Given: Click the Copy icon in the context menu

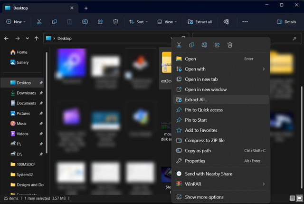Looking at the screenshot, I should coord(191,45).
